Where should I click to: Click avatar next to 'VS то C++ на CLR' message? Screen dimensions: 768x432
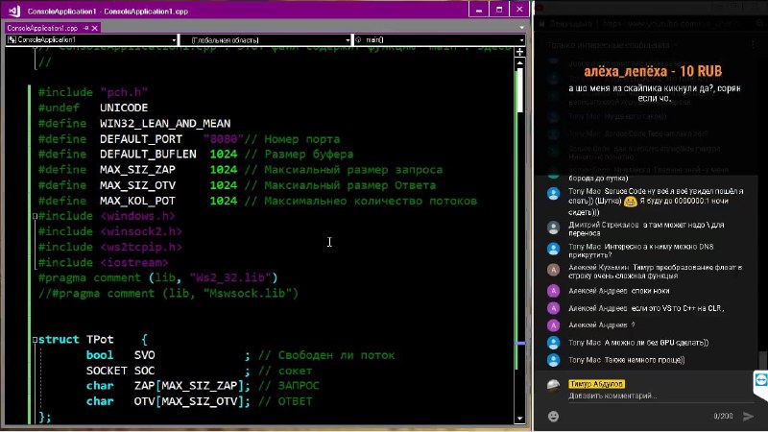[554, 308]
